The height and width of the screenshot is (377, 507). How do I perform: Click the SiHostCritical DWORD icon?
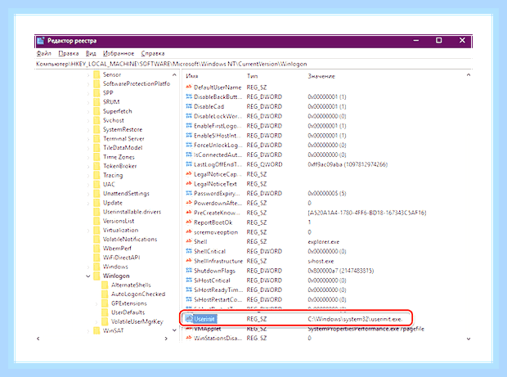tap(189, 281)
